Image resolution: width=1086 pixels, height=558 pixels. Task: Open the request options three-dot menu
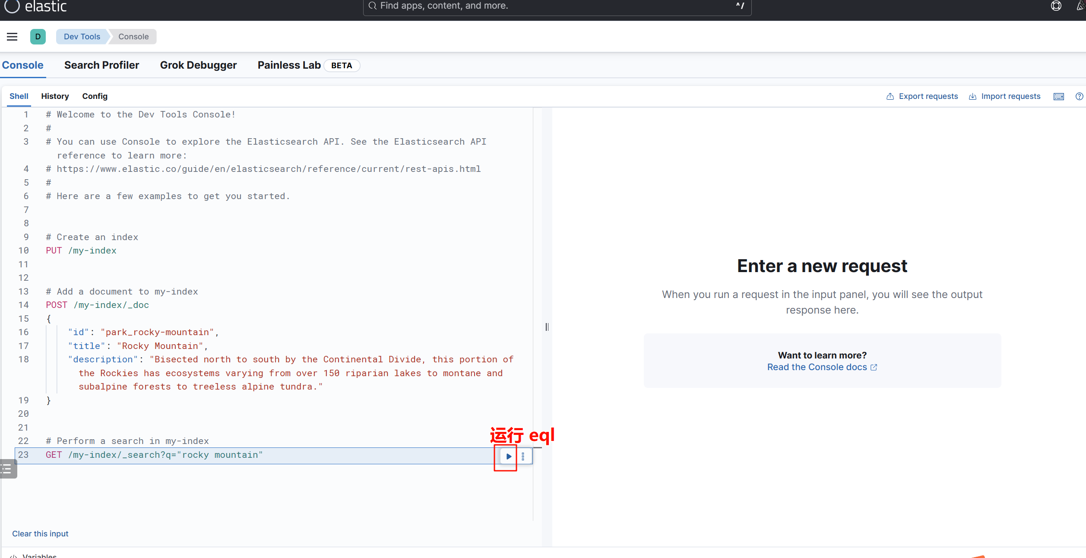click(x=523, y=457)
